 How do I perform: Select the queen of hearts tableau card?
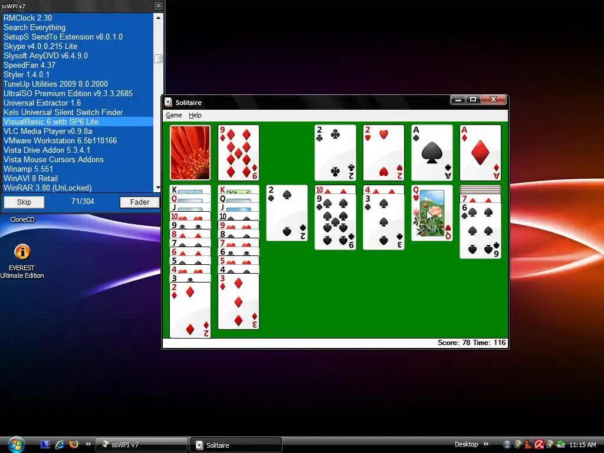pyautogui.click(x=432, y=213)
